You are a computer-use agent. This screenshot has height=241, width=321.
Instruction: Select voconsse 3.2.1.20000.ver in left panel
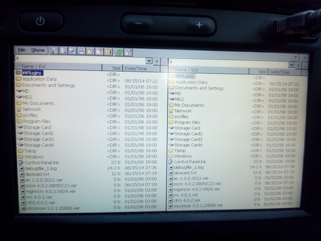[x=53, y=208]
